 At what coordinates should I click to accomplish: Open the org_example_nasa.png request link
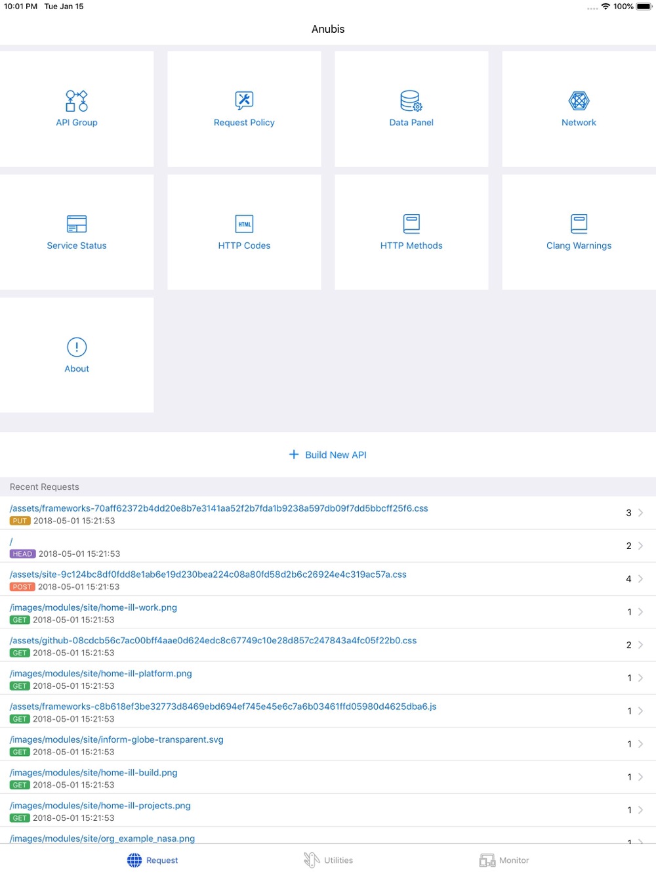click(102, 839)
